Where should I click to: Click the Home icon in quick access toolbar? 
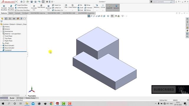pos(21,2)
